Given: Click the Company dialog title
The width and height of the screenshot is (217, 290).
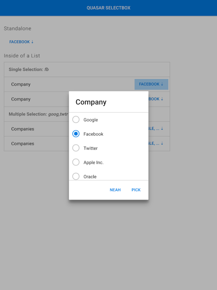Looking at the screenshot, I should click(x=91, y=102).
